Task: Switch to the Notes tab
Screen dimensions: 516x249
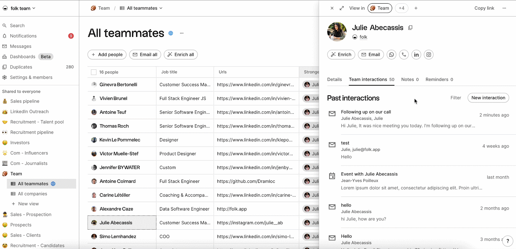Action: coord(410,79)
